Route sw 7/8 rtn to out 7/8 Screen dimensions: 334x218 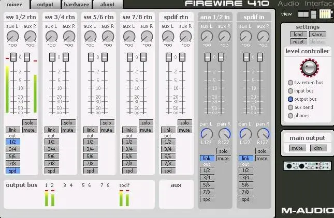[129, 163]
